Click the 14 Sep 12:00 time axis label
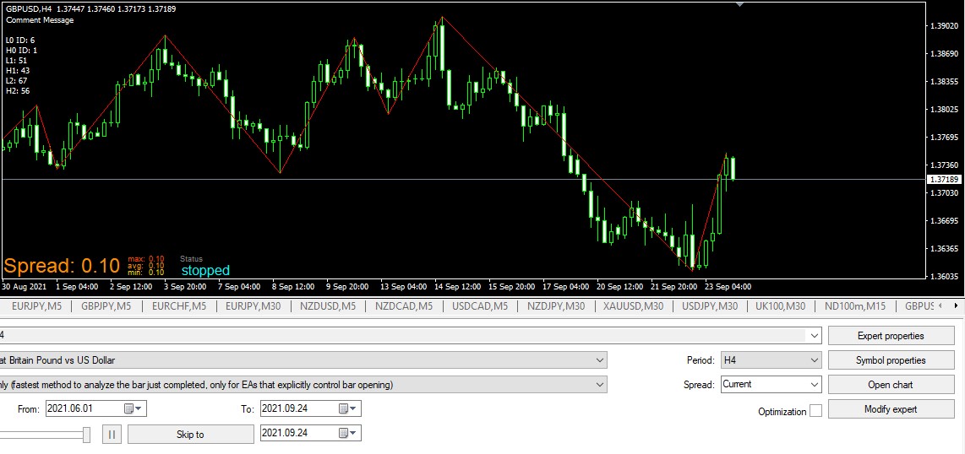 (x=456, y=286)
